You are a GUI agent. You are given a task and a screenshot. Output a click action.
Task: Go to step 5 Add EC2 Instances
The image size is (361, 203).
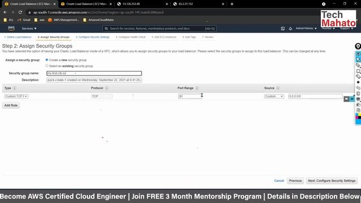[x=164, y=37]
